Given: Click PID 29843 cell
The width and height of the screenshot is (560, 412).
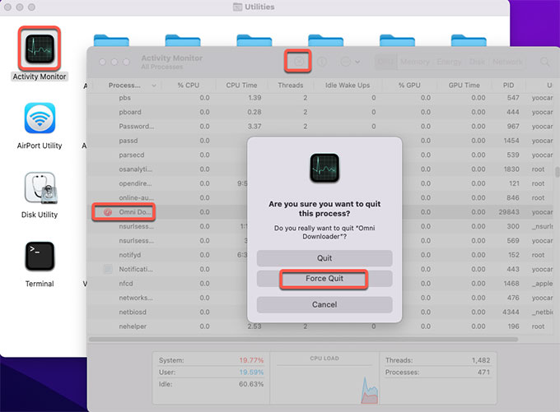Looking at the screenshot, I should [509, 212].
